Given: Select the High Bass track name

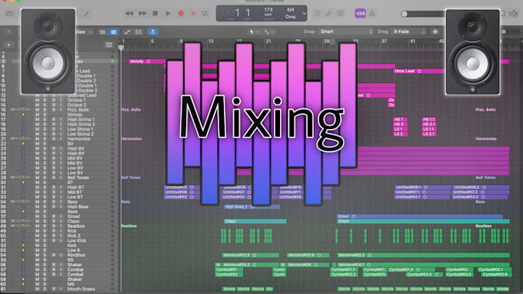Looking at the screenshot, I should [x=78, y=206].
